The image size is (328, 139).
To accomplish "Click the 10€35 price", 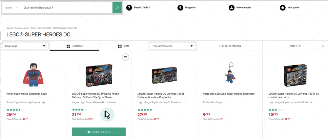I will (x=273, y=114).
